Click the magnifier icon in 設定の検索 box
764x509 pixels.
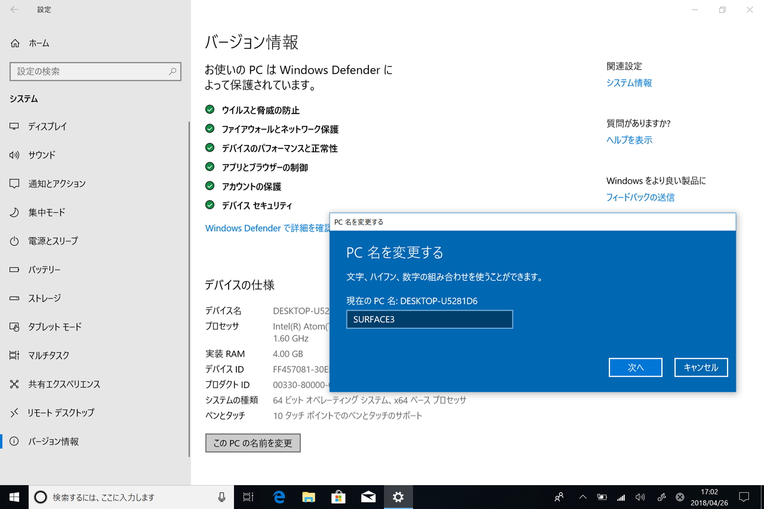[x=172, y=72]
